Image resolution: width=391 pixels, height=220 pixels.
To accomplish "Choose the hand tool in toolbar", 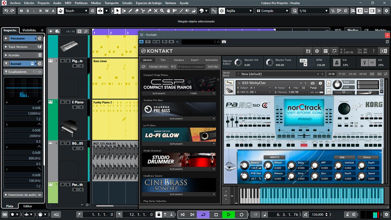I will click(x=168, y=11).
